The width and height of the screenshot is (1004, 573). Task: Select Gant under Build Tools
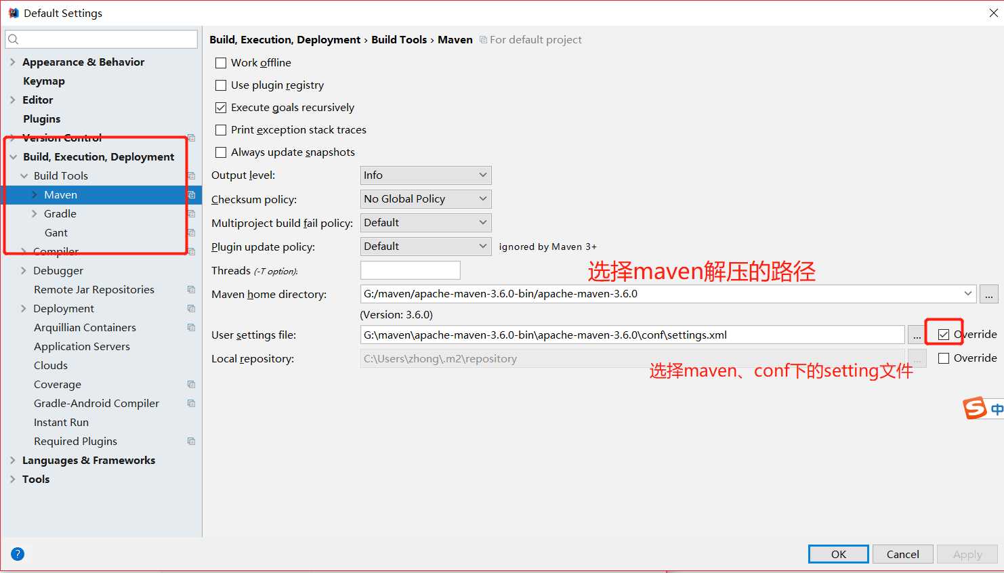56,232
